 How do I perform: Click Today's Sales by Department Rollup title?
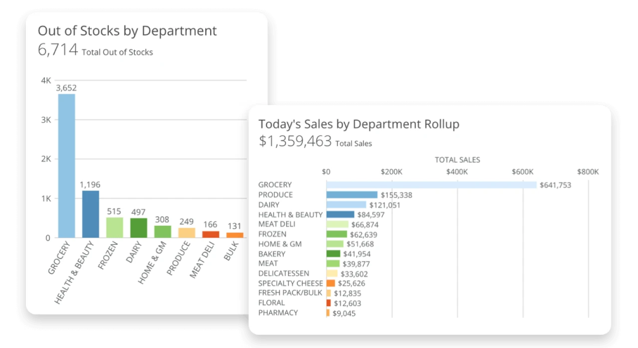click(x=359, y=124)
